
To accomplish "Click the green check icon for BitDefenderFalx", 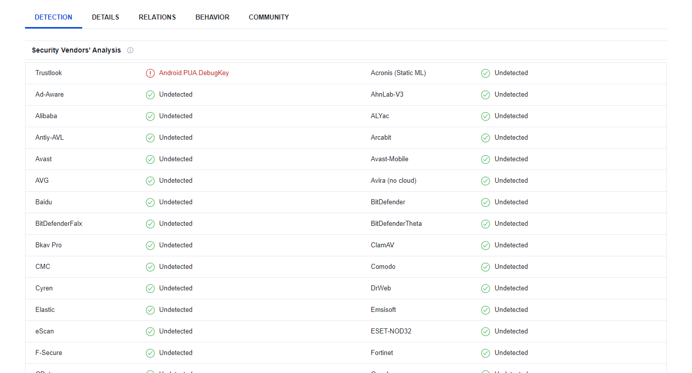I will pyautogui.click(x=150, y=224).
